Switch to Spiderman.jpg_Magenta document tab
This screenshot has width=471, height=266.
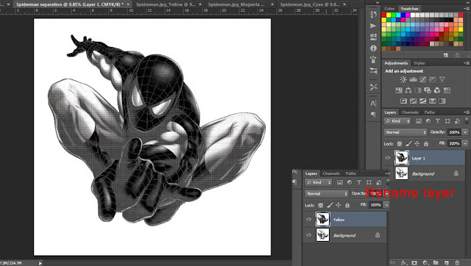pyautogui.click(x=236, y=4)
